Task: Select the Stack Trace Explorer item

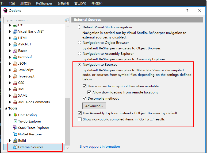Action: (x=33, y=128)
